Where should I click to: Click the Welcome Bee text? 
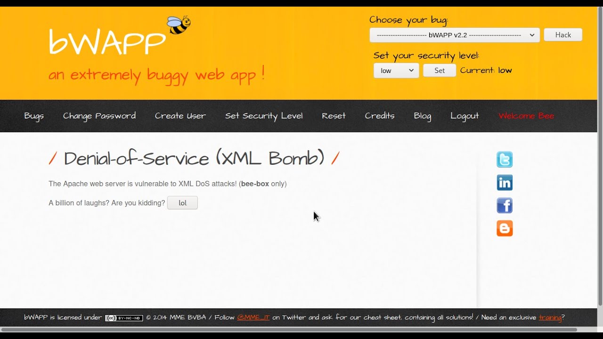tap(526, 116)
